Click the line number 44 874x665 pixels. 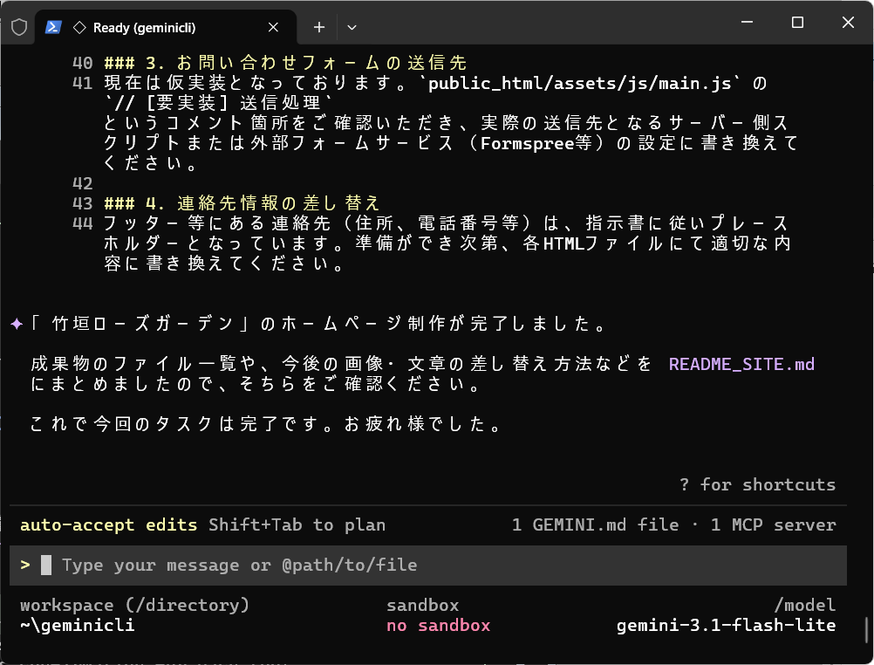(x=83, y=223)
